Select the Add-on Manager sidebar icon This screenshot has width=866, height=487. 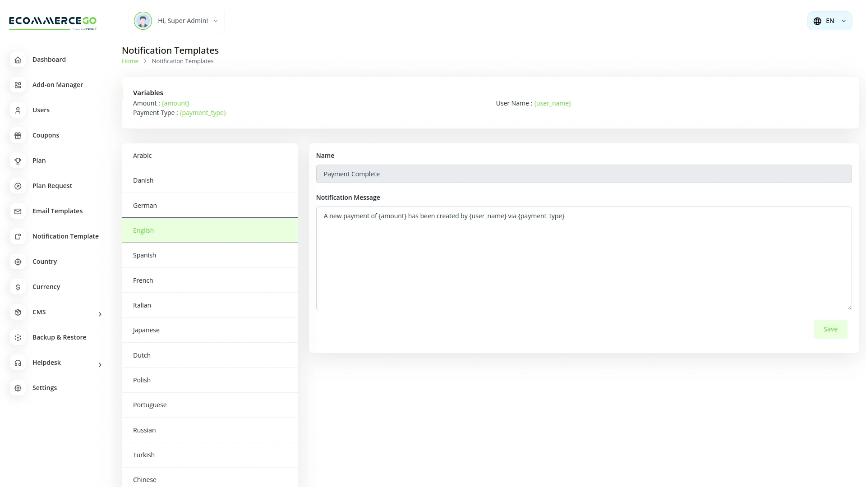[x=18, y=85]
